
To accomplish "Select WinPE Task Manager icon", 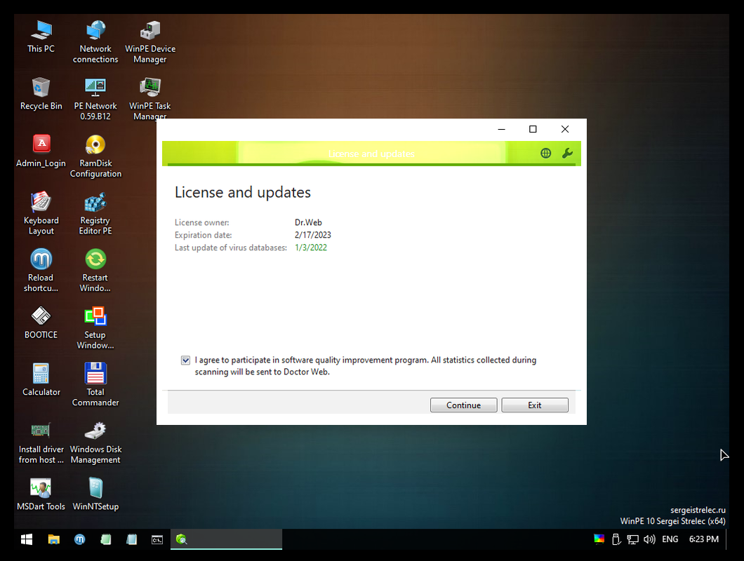I will [150, 99].
